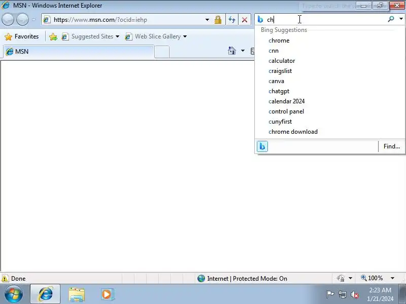Expand the address bar autocomplete dropdown
This screenshot has width=406, height=304.
(x=207, y=20)
